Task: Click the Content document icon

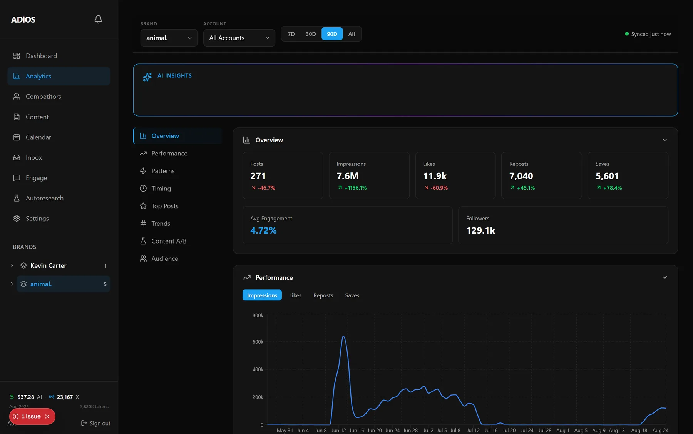Action: point(17,117)
